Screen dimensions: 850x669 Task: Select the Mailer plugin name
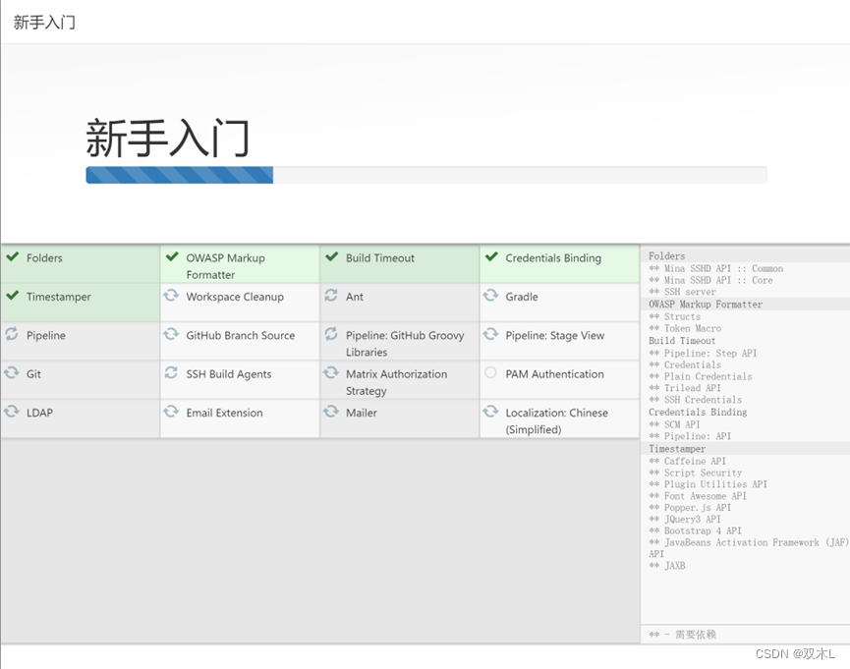click(361, 414)
